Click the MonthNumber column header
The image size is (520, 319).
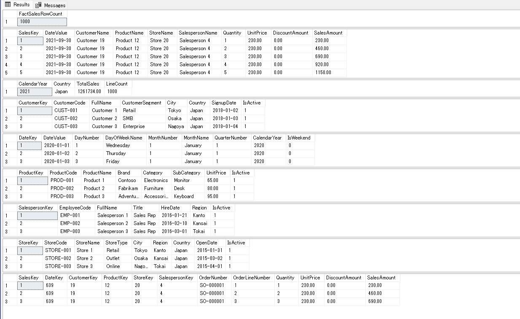(x=164, y=138)
